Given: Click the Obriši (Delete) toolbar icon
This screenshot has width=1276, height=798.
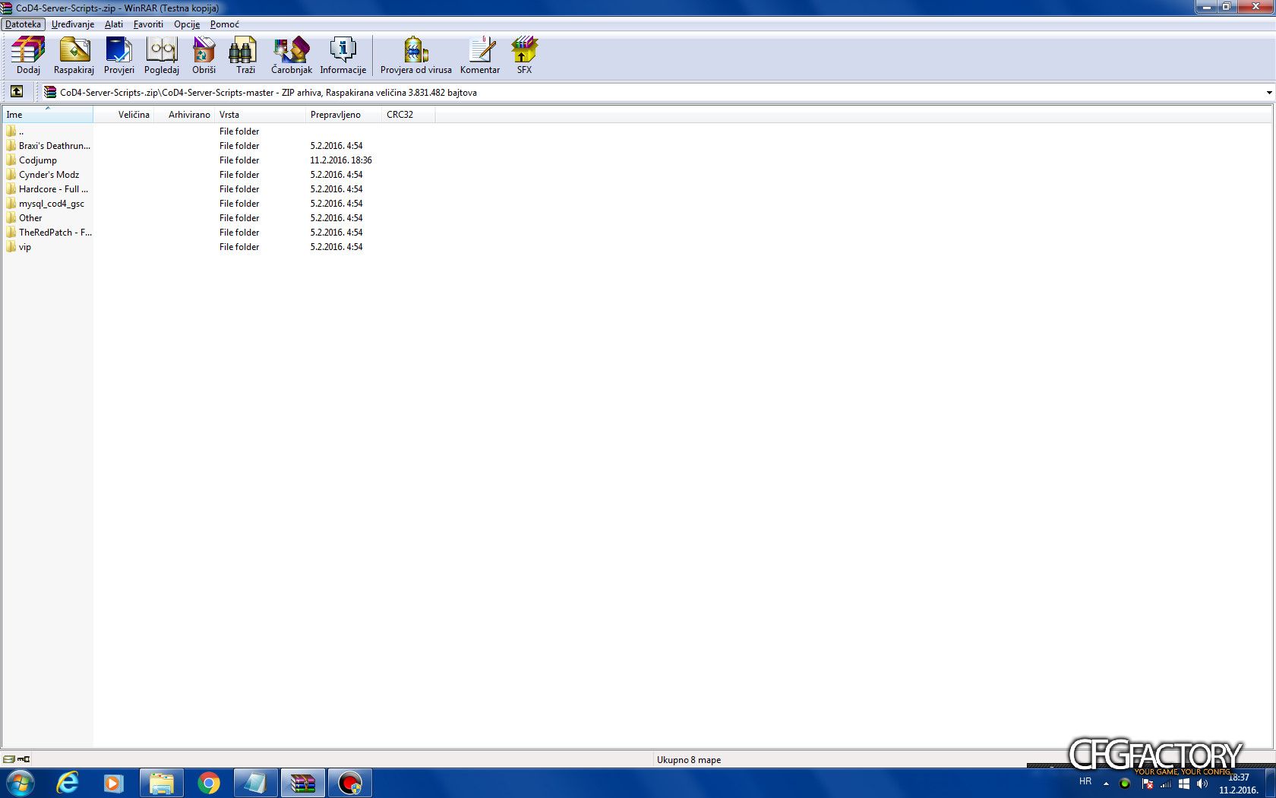Looking at the screenshot, I should (x=204, y=55).
